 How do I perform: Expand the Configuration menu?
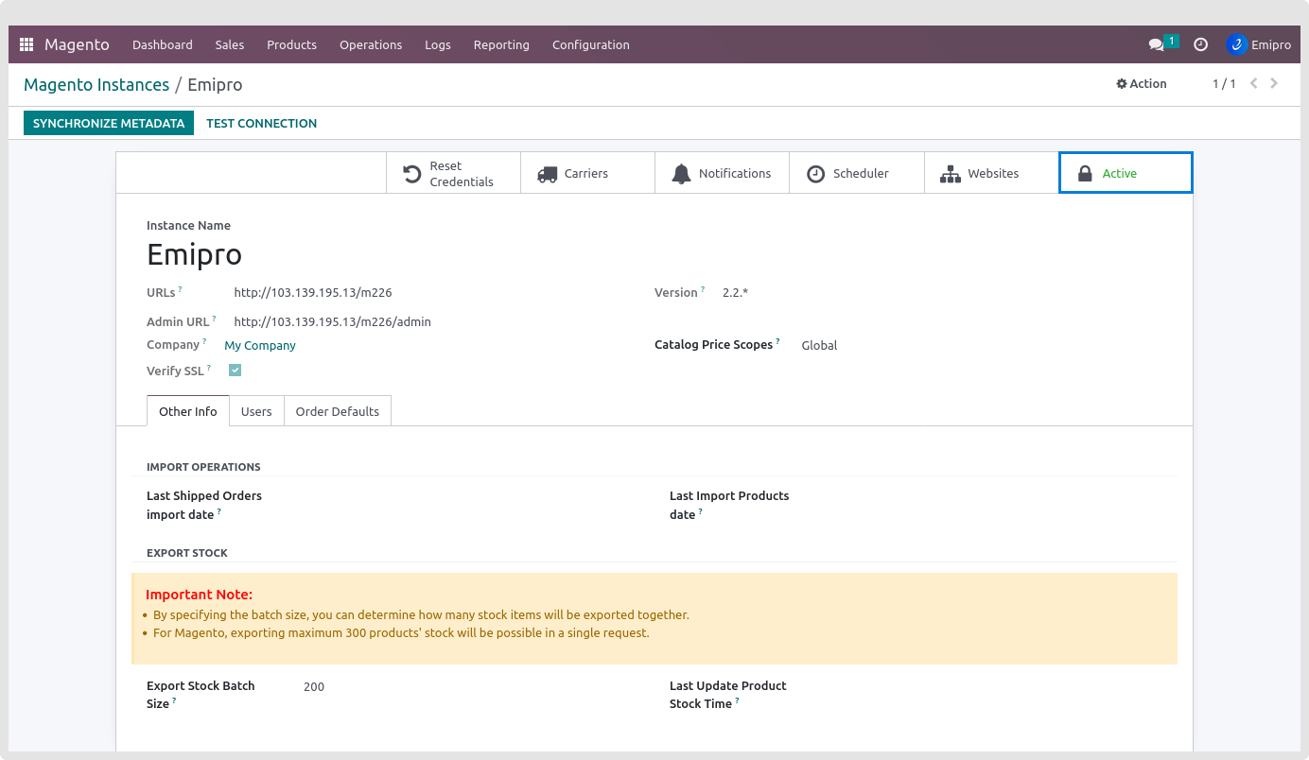pyautogui.click(x=590, y=44)
